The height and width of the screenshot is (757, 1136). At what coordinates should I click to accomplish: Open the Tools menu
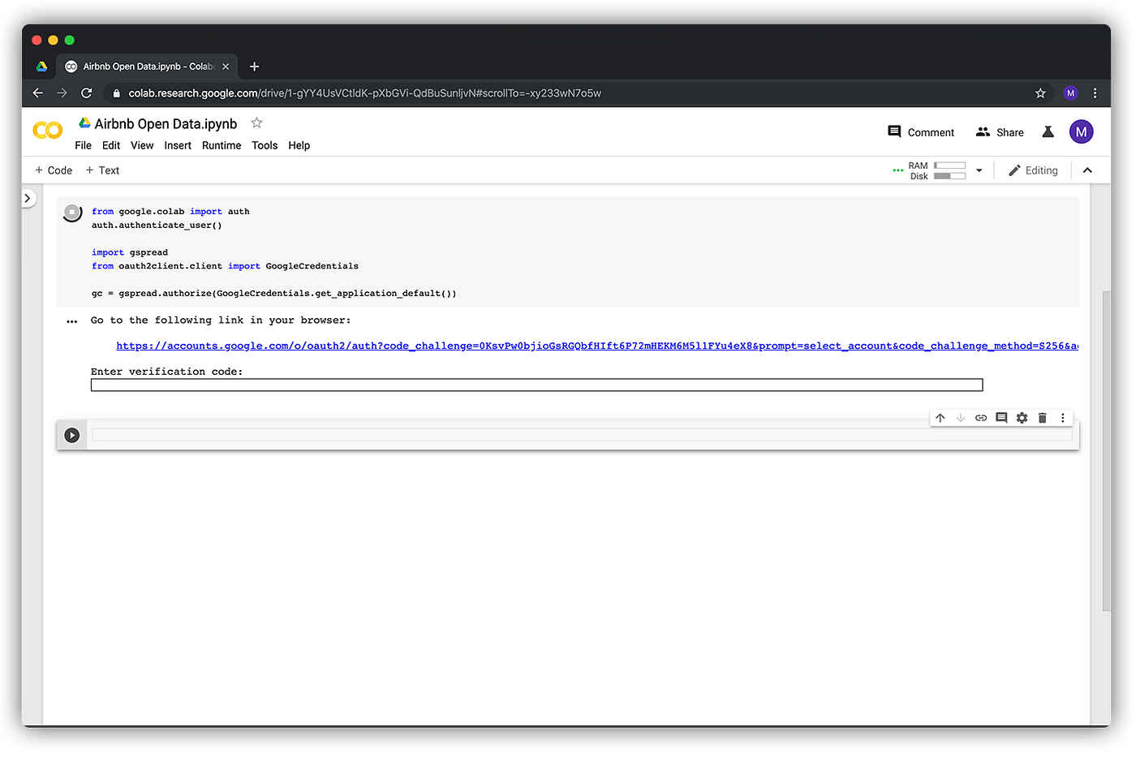(x=265, y=146)
